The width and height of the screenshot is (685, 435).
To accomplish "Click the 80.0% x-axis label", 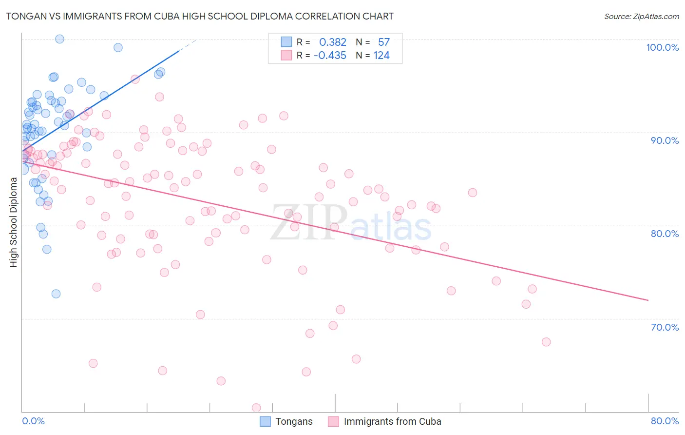I will tap(665, 421).
